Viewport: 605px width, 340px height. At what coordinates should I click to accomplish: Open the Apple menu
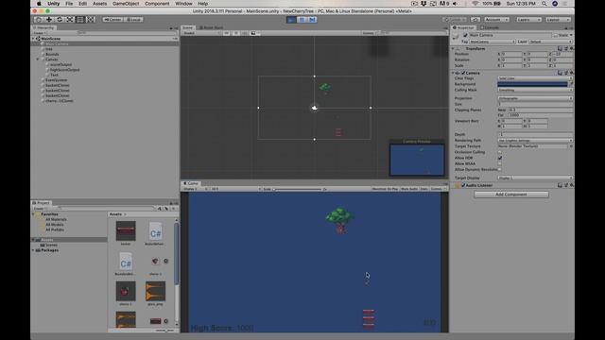[x=39, y=4]
